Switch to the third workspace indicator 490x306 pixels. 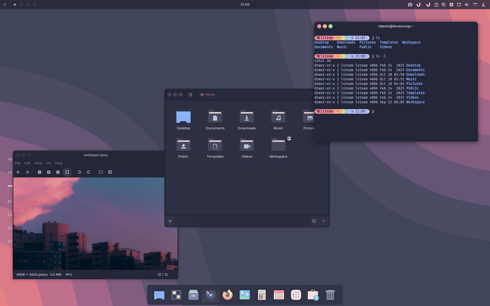[x=28, y=5]
